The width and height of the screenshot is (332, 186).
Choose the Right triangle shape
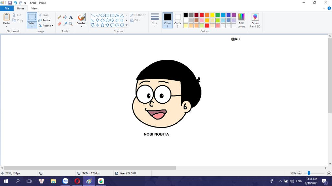pos(93,20)
